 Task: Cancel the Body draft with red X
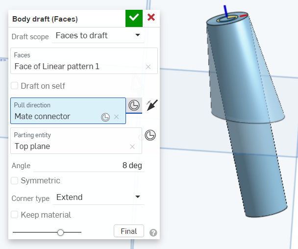(151, 17)
